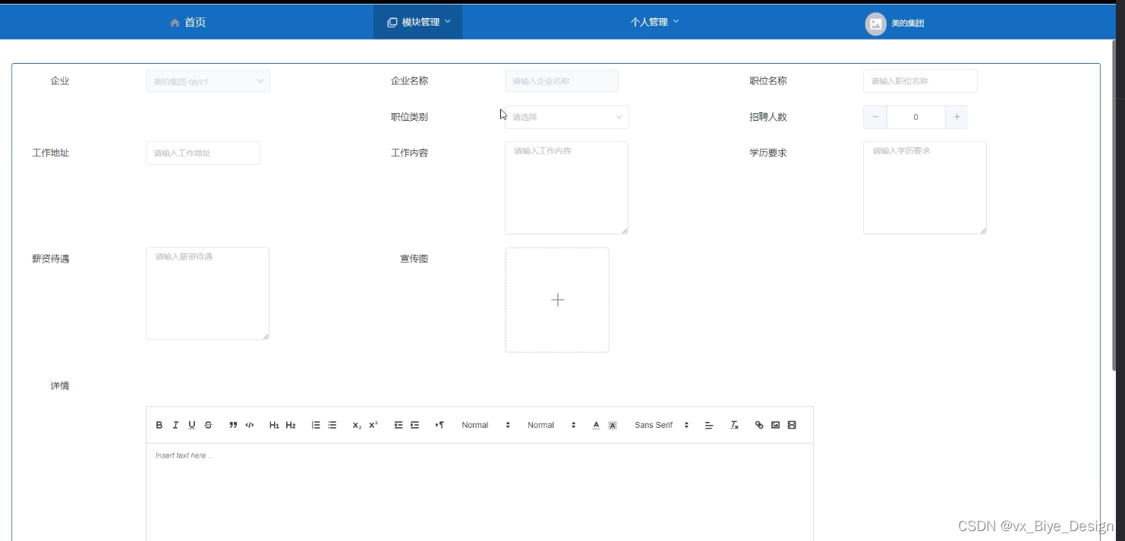1125x541 pixels.
Task: Expand the 个人管理 menu chevron
Action: (x=676, y=21)
